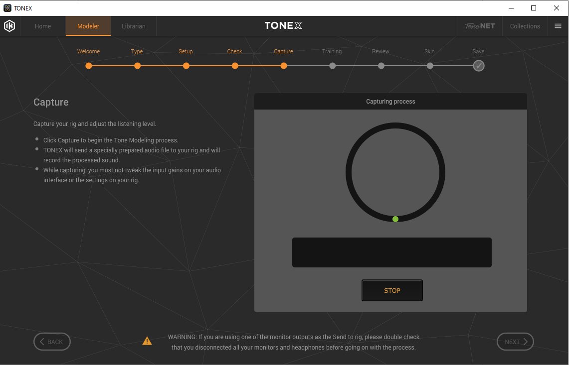Click the warning triangle icon
The height and width of the screenshot is (365, 569).
point(147,341)
